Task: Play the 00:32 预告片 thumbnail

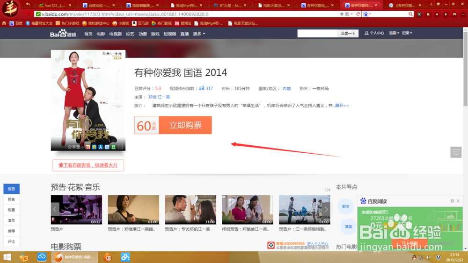Action: [76, 210]
